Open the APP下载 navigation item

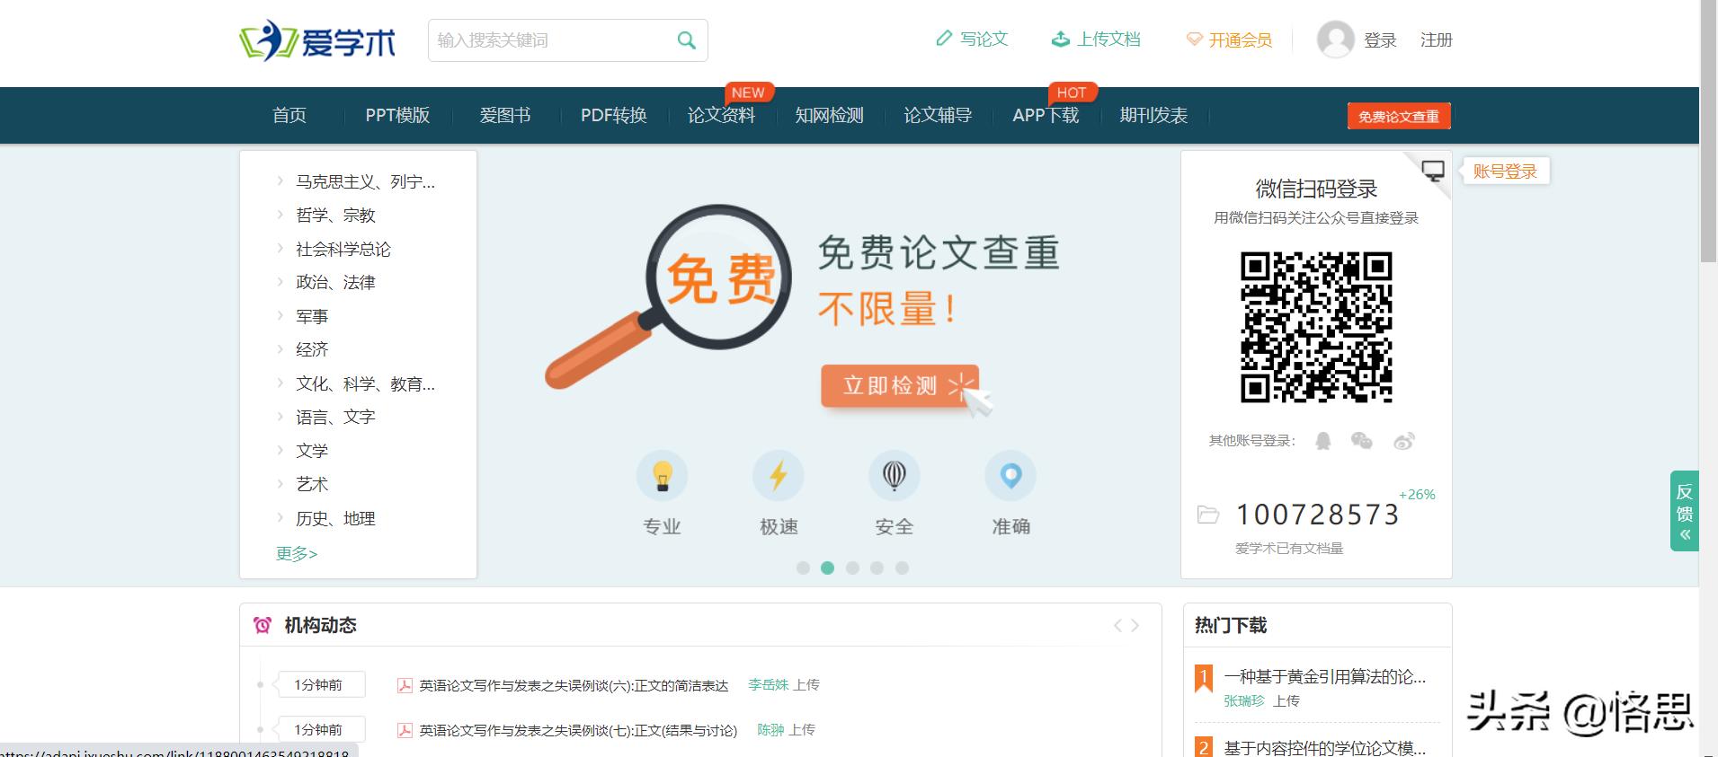coord(1046,116)
